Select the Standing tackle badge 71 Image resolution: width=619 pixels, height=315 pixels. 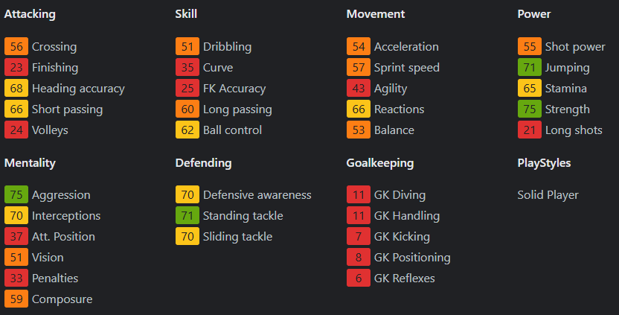coord(187,215)
